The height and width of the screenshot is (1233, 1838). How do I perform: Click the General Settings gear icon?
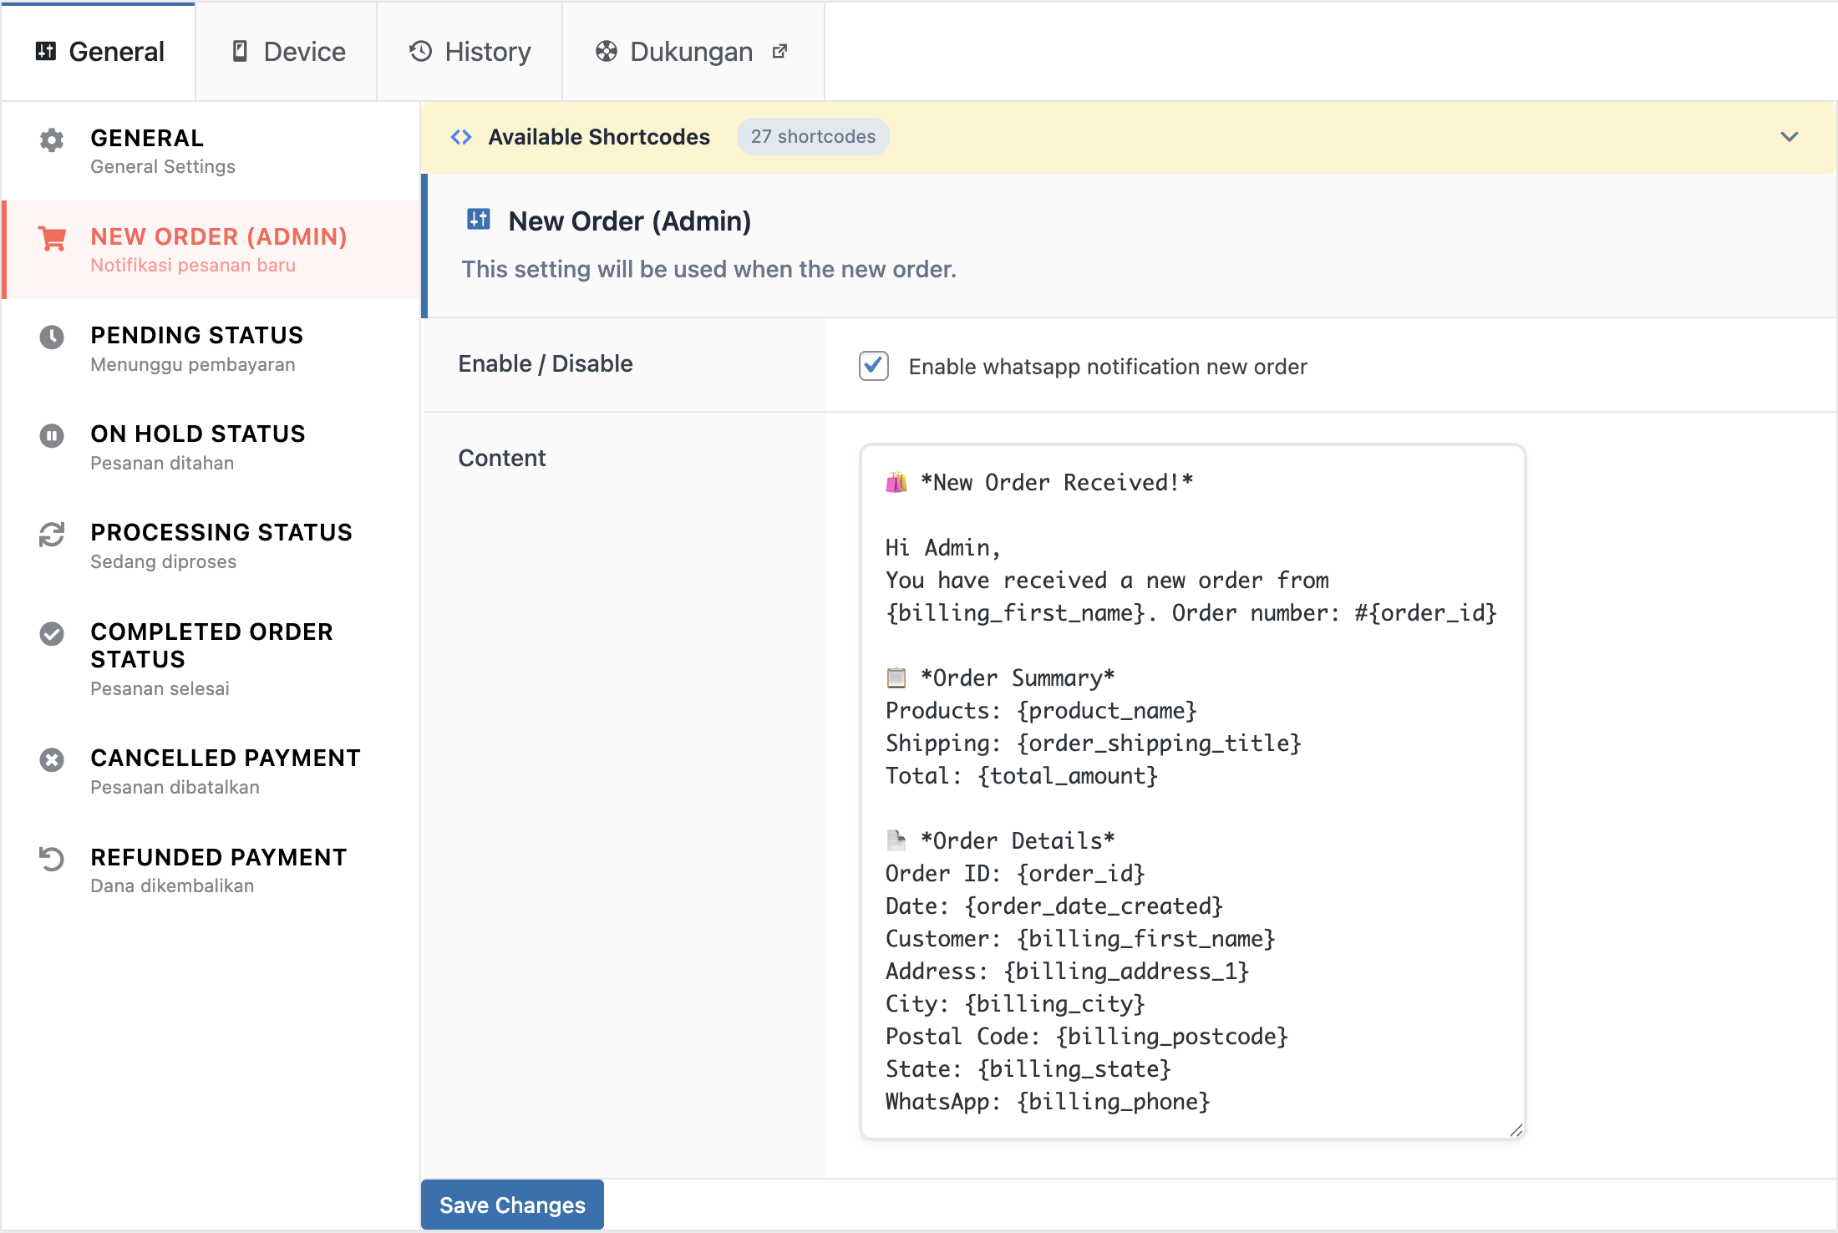(x=52, y=140)
